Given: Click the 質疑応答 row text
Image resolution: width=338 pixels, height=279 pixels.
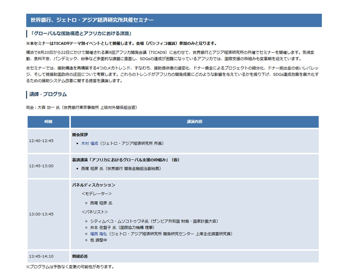Looking at the screenshot, I should pyautogui.click(x=80, y=256).
